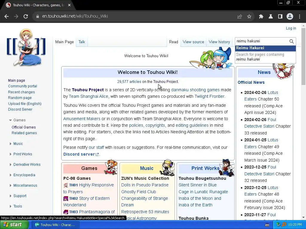Go back to the previous page
The image size is (306, 229).
coord(7,16)
